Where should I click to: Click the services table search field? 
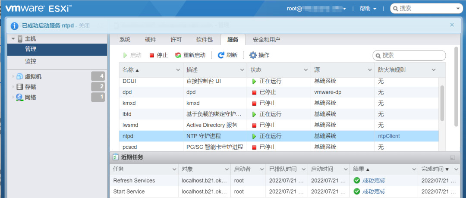pyautogui.click(x=409, y=56)
